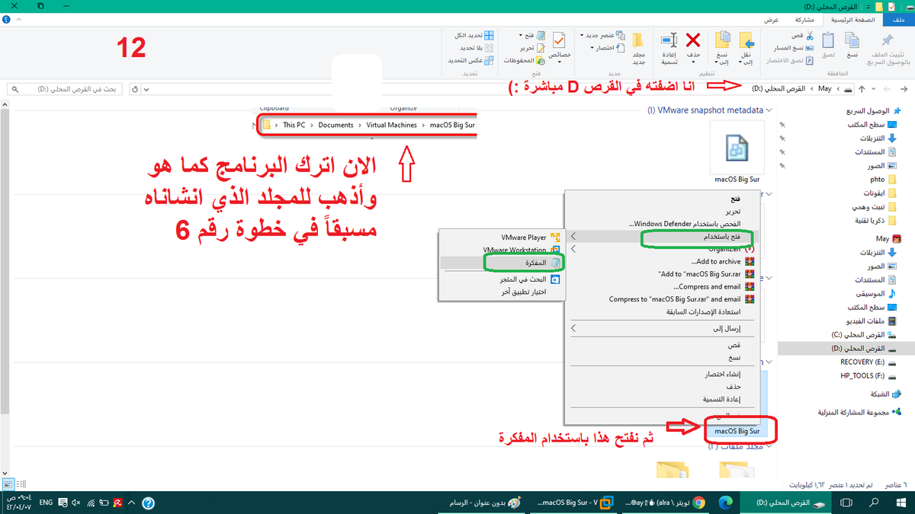Image resolution: width=915 pixels, height=514 pixels.
Task: Select RECOVERY (E:) in navigation pane
Action: (867, 362)
